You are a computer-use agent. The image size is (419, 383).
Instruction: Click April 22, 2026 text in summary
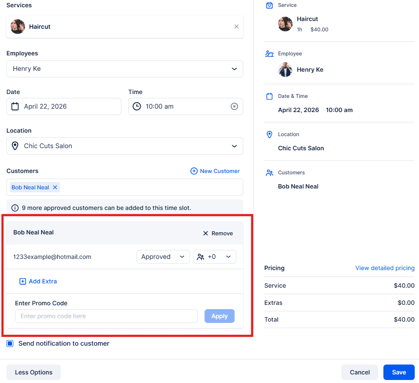tap(298, 110)
